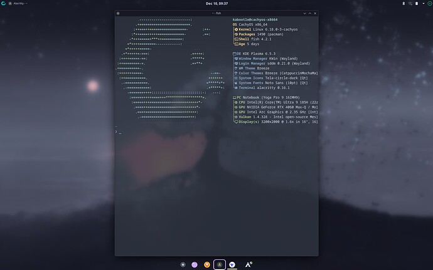Minimize the fish terminal window

304,13
